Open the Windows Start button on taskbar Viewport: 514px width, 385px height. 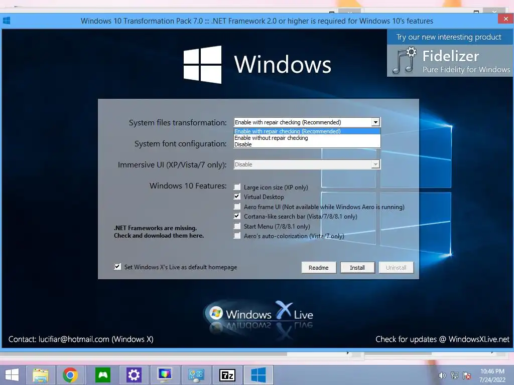[12, 375]
